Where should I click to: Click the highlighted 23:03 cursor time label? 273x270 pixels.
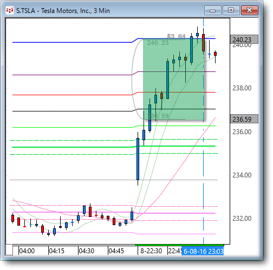[203, 251]
